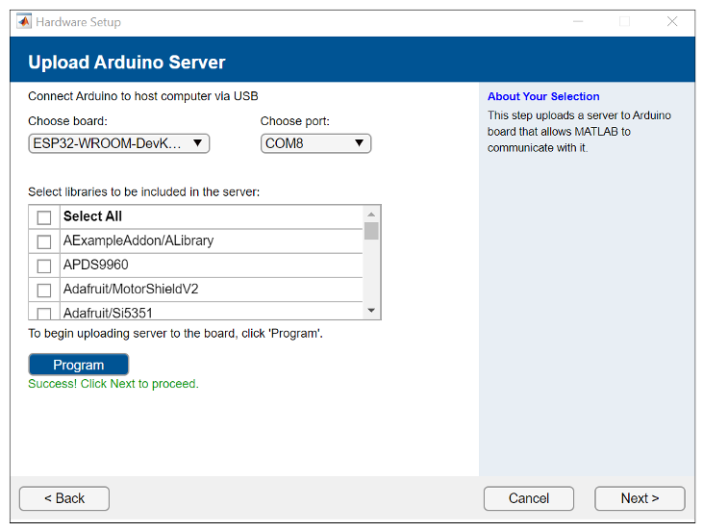Select the Adafruit/MotorShieldV2 row text
Image resolution: width=703 pixels, height=532 pixels.
[131, 289]
